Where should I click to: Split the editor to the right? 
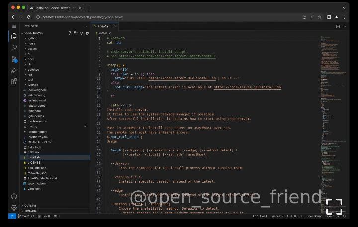[x=338, y=26]
